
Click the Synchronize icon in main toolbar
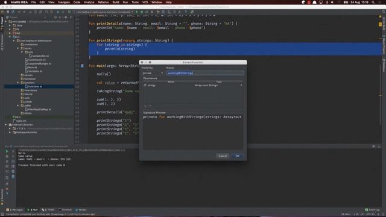[x=13, y=12]
